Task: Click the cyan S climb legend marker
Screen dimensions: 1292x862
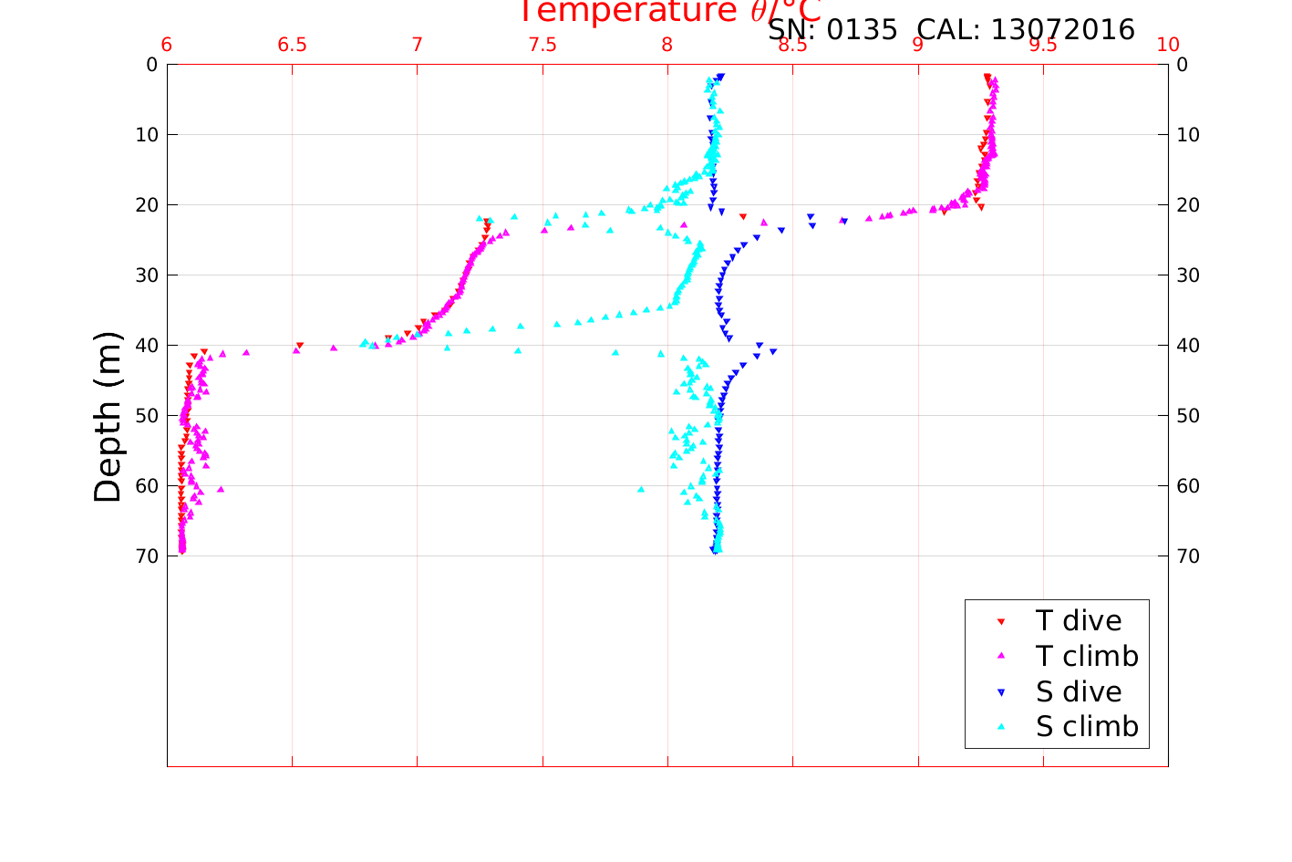Action: (x=1000, y=727)
